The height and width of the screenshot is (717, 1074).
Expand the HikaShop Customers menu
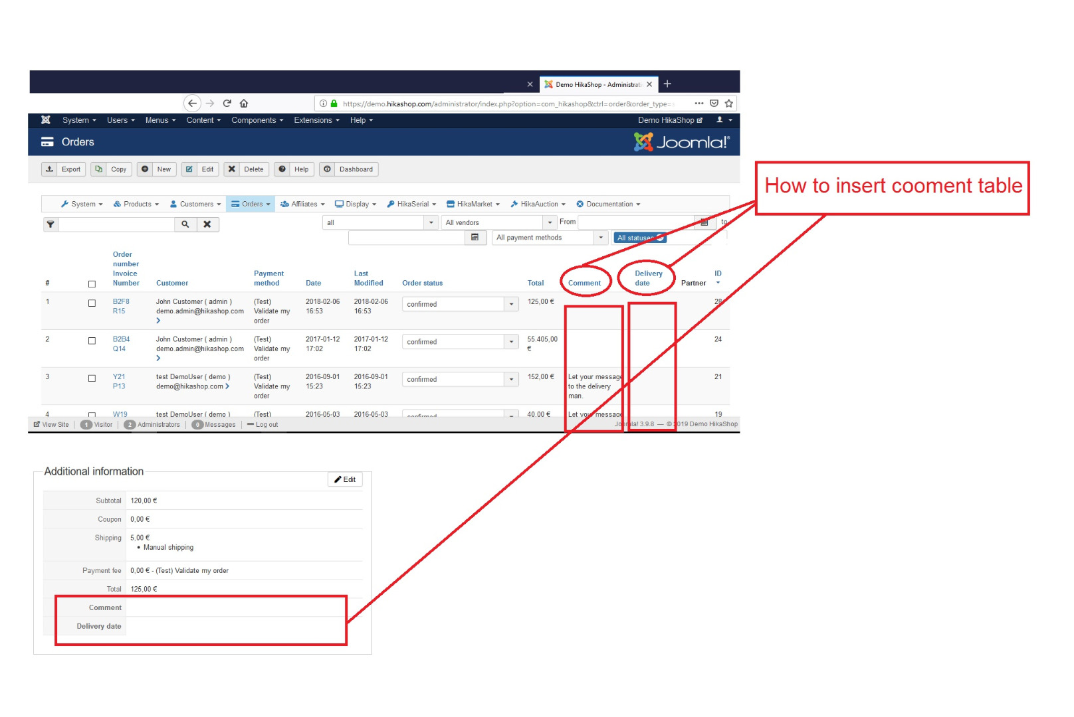pos(195,204)
